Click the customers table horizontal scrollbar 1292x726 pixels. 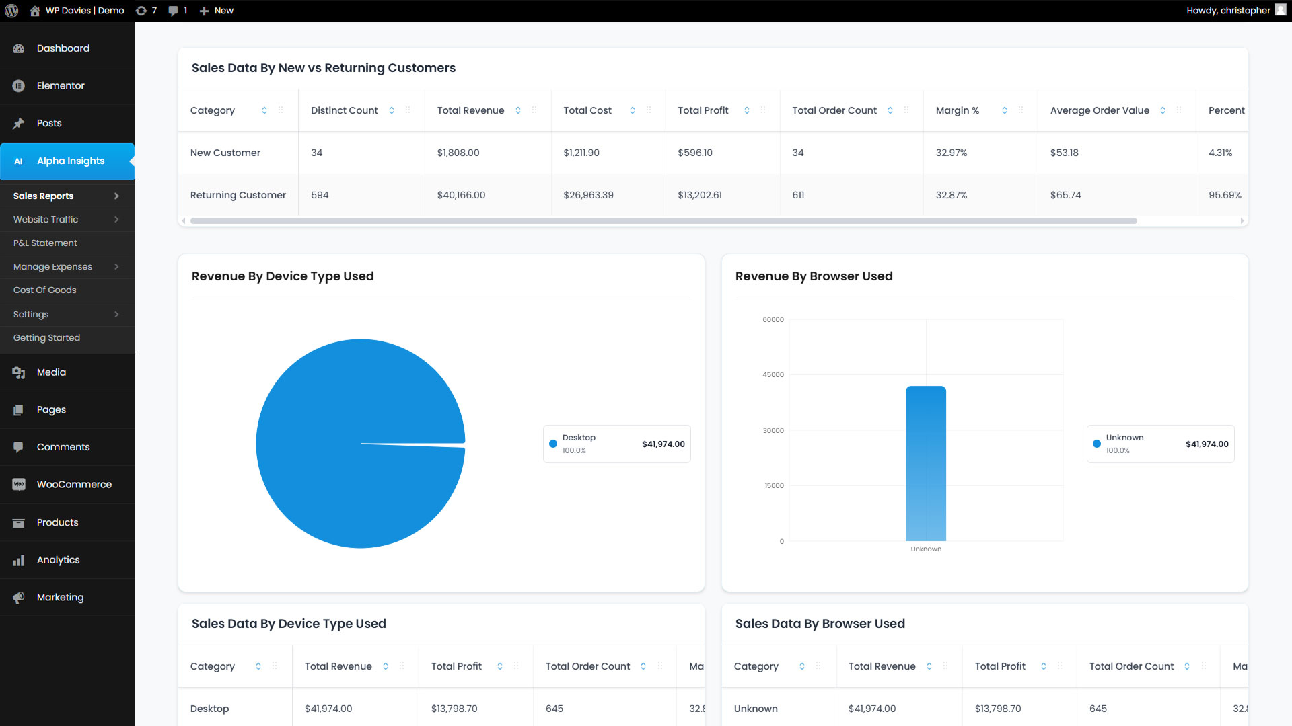[x=663, y=221]
